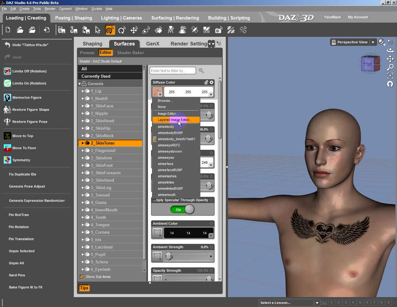397x307 pixels.
Task: Click the Limits On (Rotation) icon
Action: (x=7, y=83)
